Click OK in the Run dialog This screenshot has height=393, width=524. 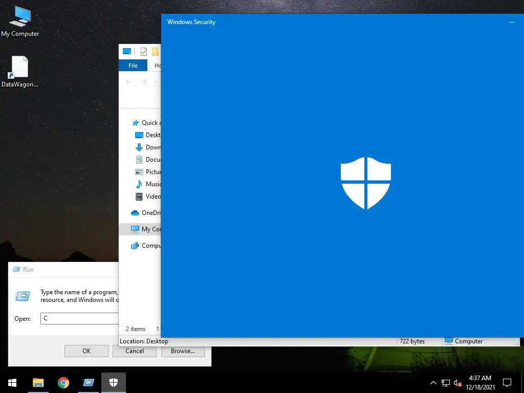(x=86, y=351)
